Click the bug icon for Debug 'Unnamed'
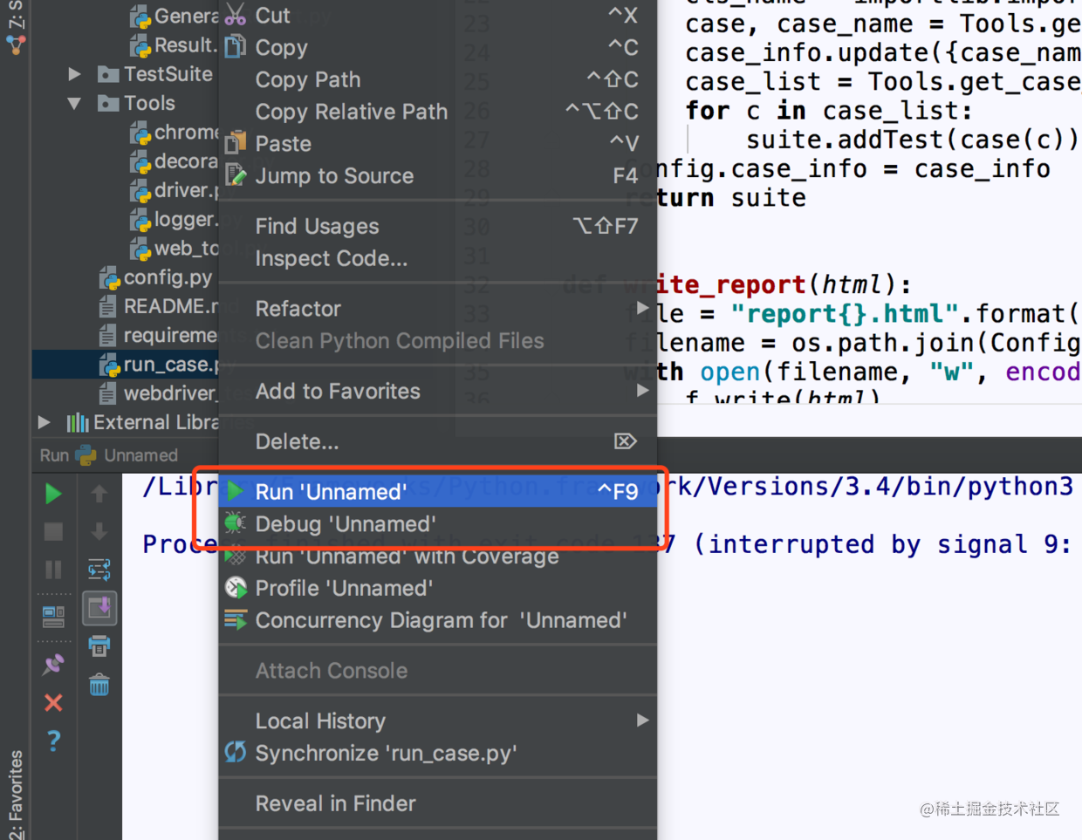This screenshot has width=1082, height=840. click(236, 523)
